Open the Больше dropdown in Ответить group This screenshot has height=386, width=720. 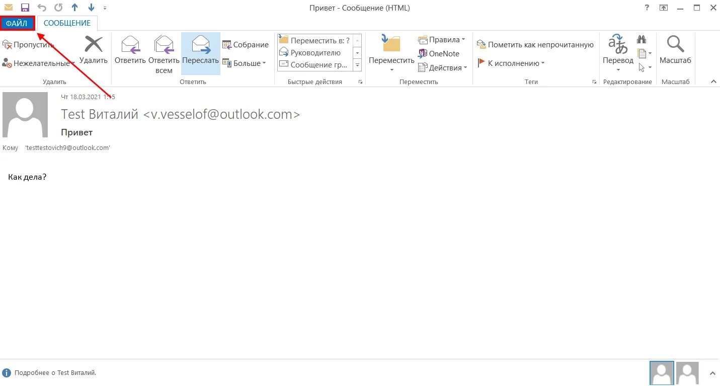245,63
